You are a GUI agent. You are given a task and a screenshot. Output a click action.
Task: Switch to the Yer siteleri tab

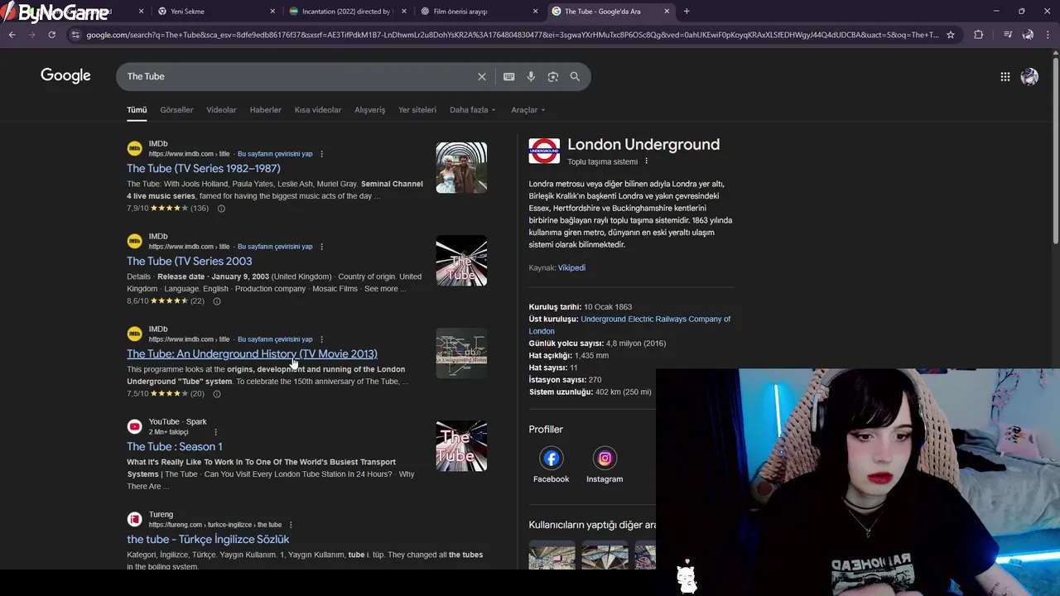coord(417,110)
